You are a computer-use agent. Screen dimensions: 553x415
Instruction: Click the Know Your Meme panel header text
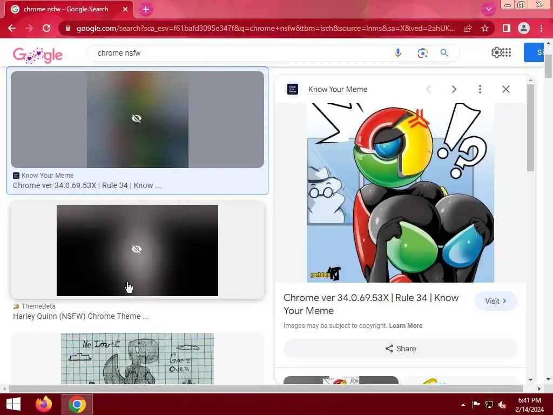(338, 89)
